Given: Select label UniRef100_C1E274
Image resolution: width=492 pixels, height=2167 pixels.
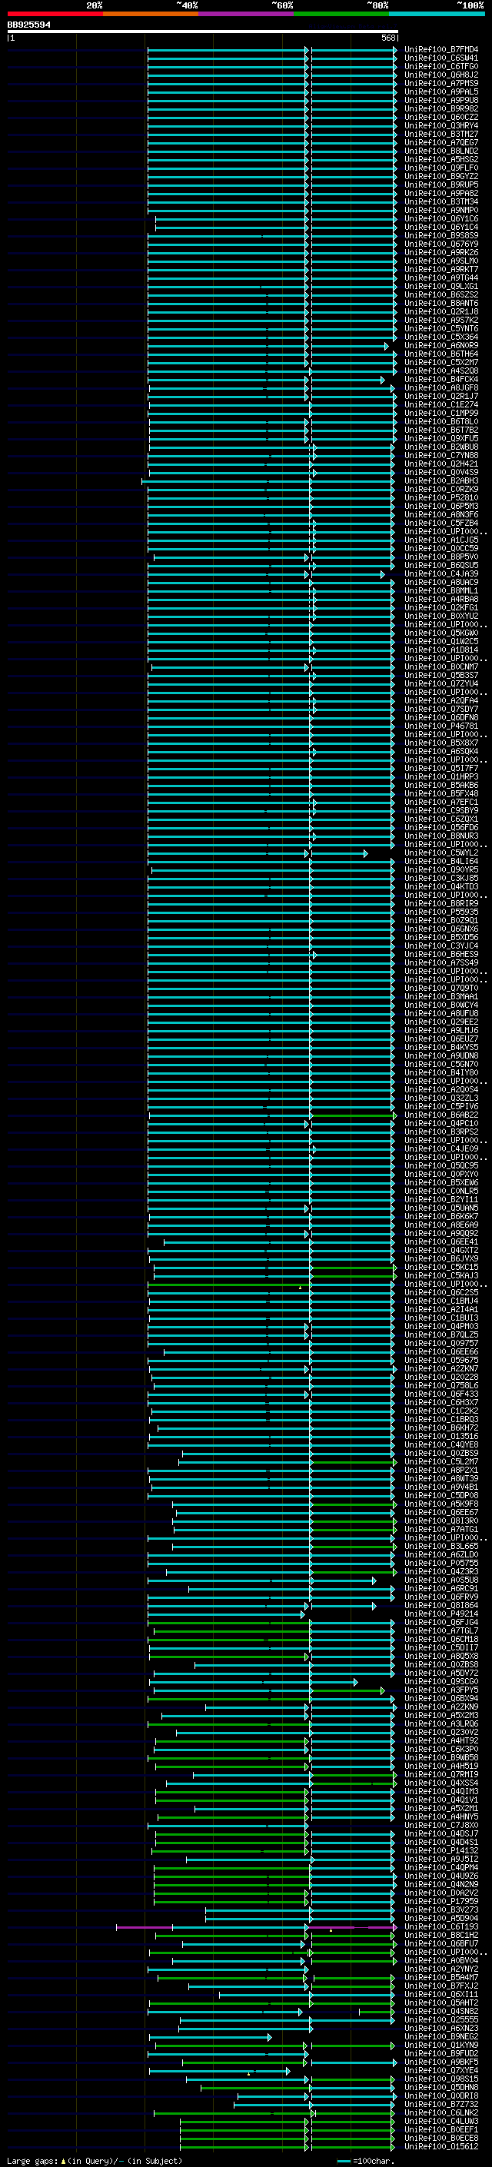Looking at the screenshot, I should point(440,404).
